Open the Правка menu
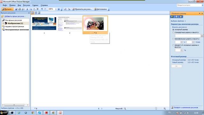Viewport: 204px width, 115px height. (x=12, y=5)
